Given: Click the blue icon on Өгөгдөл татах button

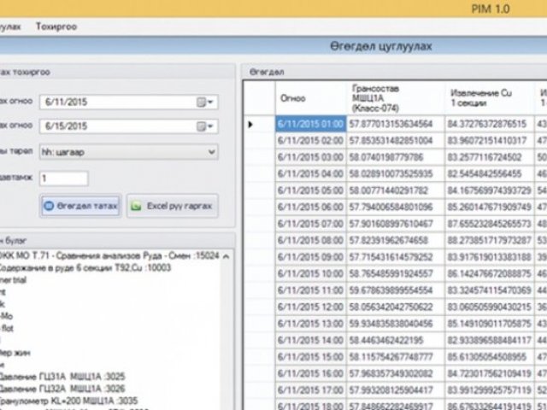Looking at the screenshot, I should tap(49, 206).
